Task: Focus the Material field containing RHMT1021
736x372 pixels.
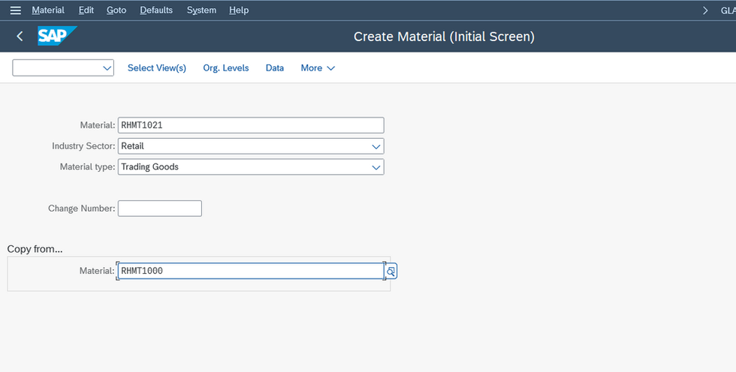Action: click(251, 125)
